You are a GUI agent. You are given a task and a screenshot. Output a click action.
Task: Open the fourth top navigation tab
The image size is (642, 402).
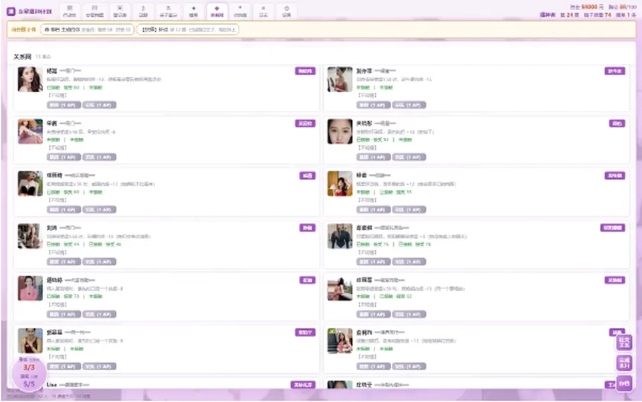coord(143,11)
